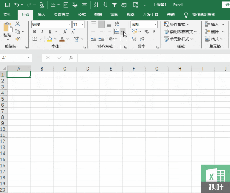Open the 数据 tab
This screenshot has height=193, width=230.
click(98, 14)
